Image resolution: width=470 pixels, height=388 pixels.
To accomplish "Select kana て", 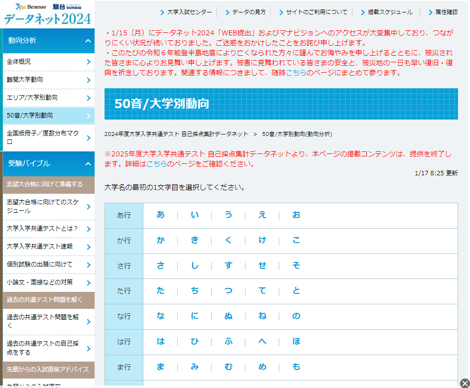I will [262, 290].
